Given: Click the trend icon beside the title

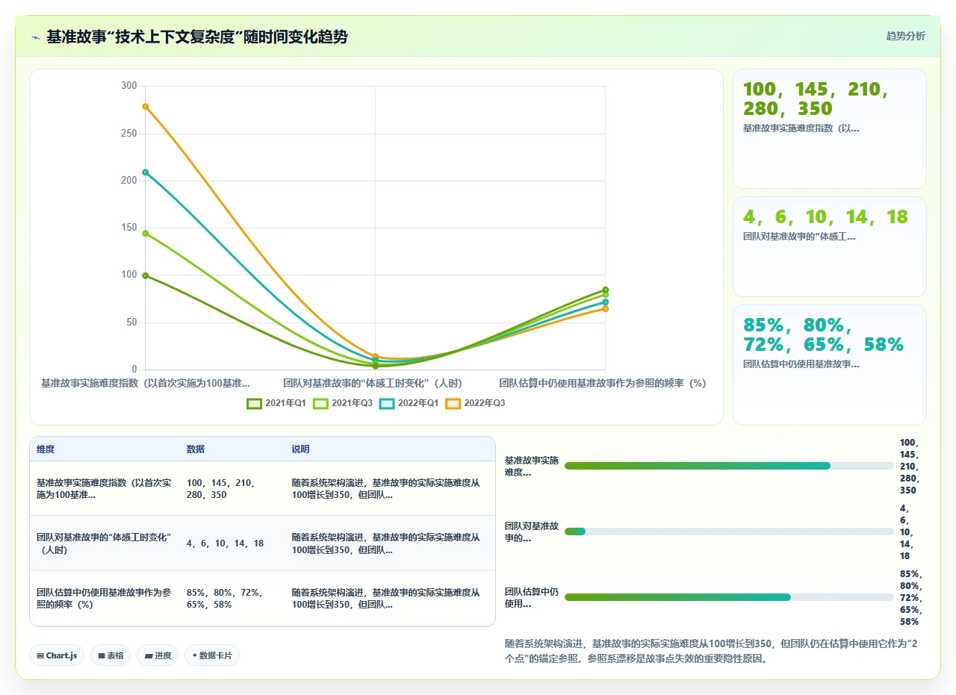Looking at the screenshot, I should pyautogui.click(x=36, y=37).
